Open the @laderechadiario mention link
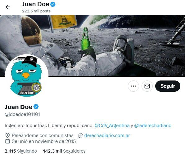This screenshot has width=185, height=156. click(x=153, y=126)
